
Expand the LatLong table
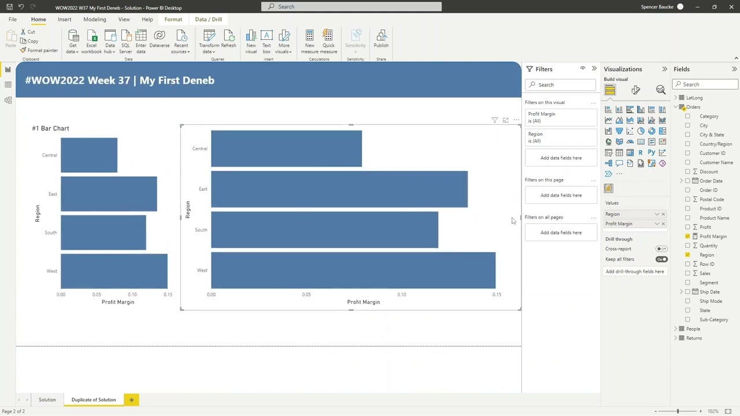675,98
